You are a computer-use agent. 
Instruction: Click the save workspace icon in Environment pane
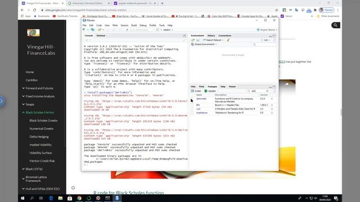pos(197,40)
